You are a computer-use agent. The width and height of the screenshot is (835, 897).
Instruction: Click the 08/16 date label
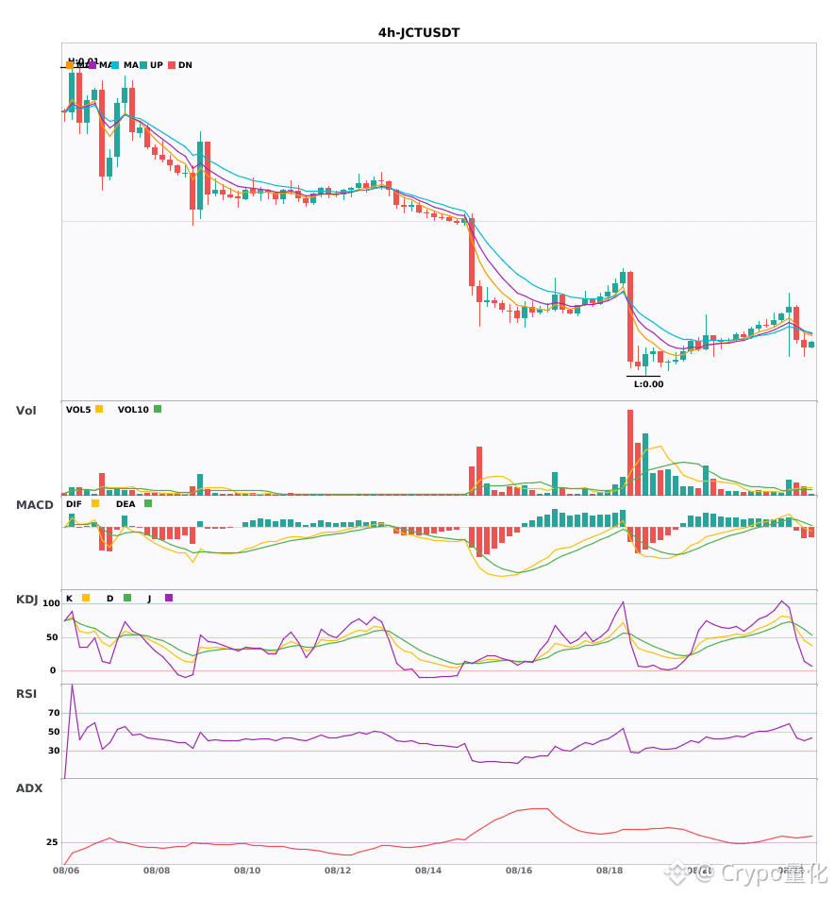click(x=519, y=871)
